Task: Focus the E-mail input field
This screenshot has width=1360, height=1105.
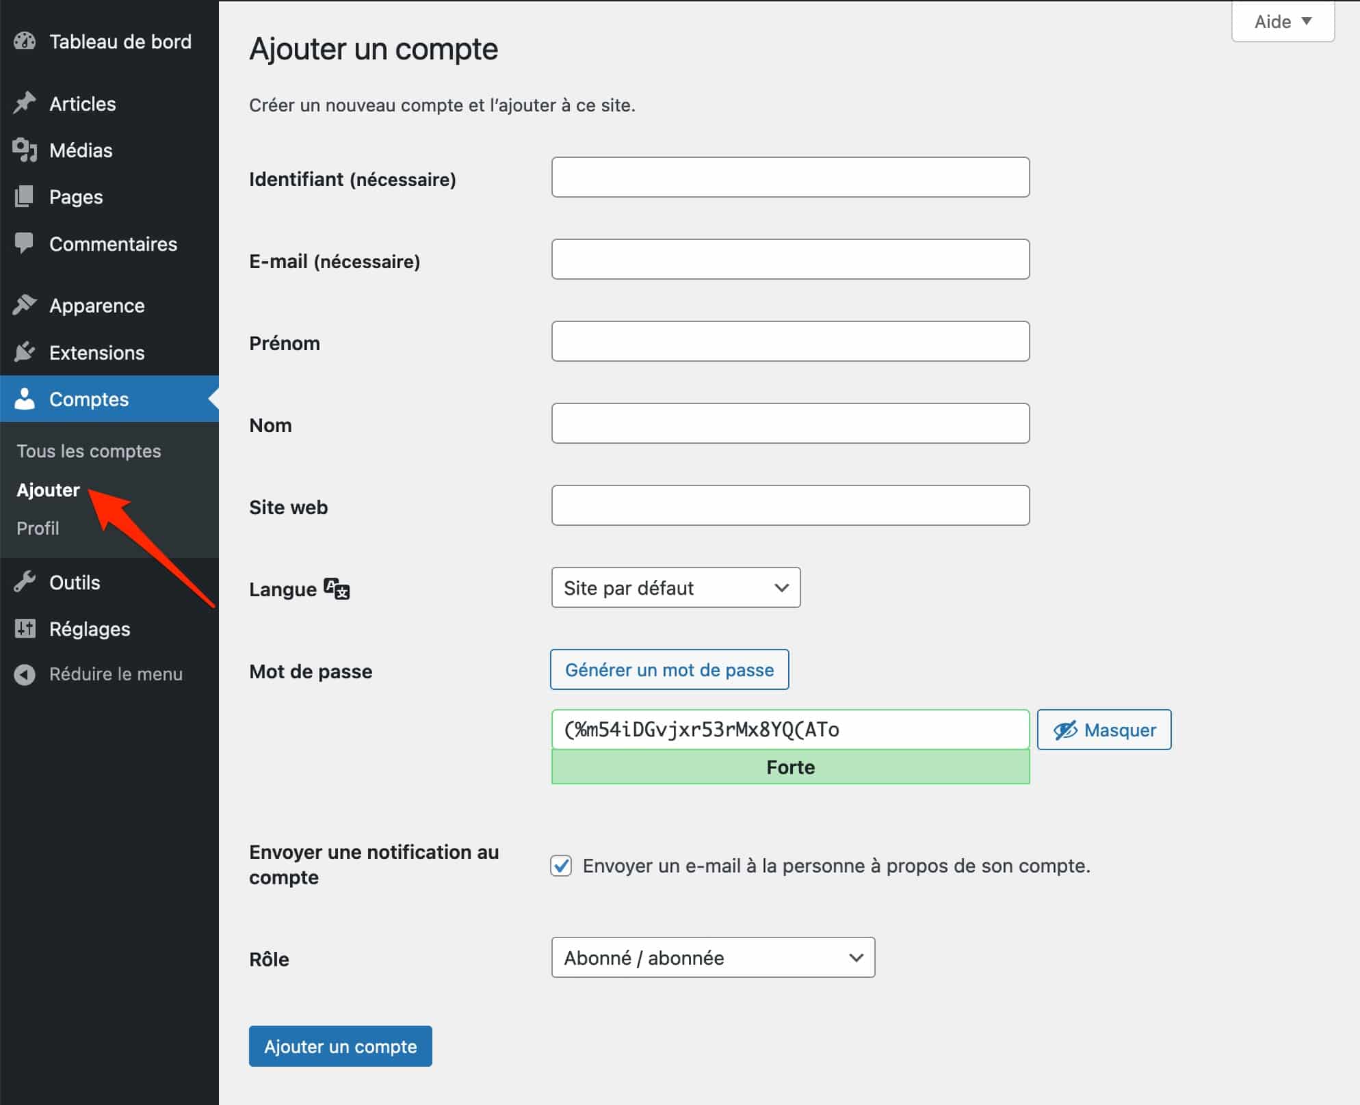Action: click(x=790, y=259)
